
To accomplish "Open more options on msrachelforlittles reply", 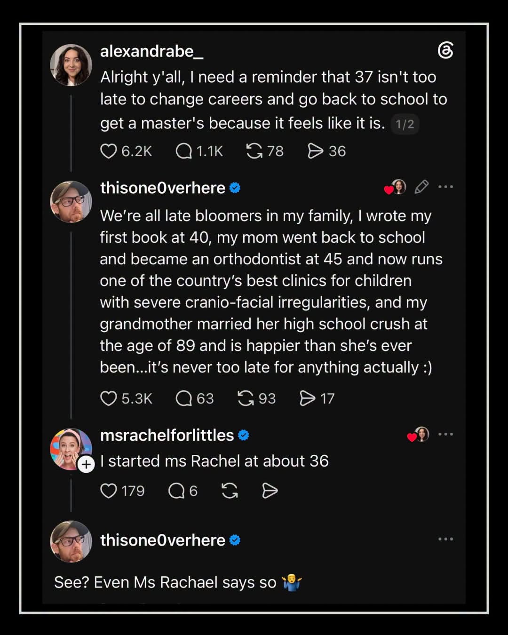I will coord(445,434).
